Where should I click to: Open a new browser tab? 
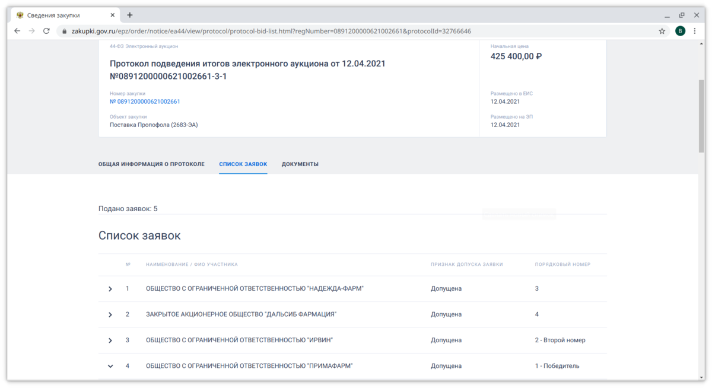[x=130, y=15]
